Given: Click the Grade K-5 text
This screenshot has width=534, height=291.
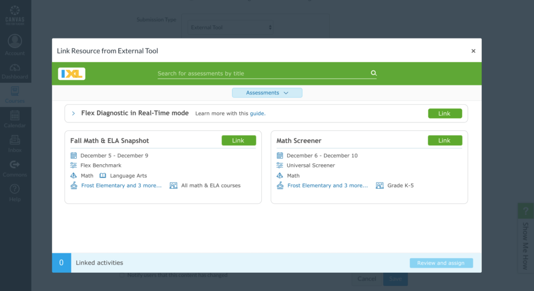Looking at the screenshot, I should [400, 185].
